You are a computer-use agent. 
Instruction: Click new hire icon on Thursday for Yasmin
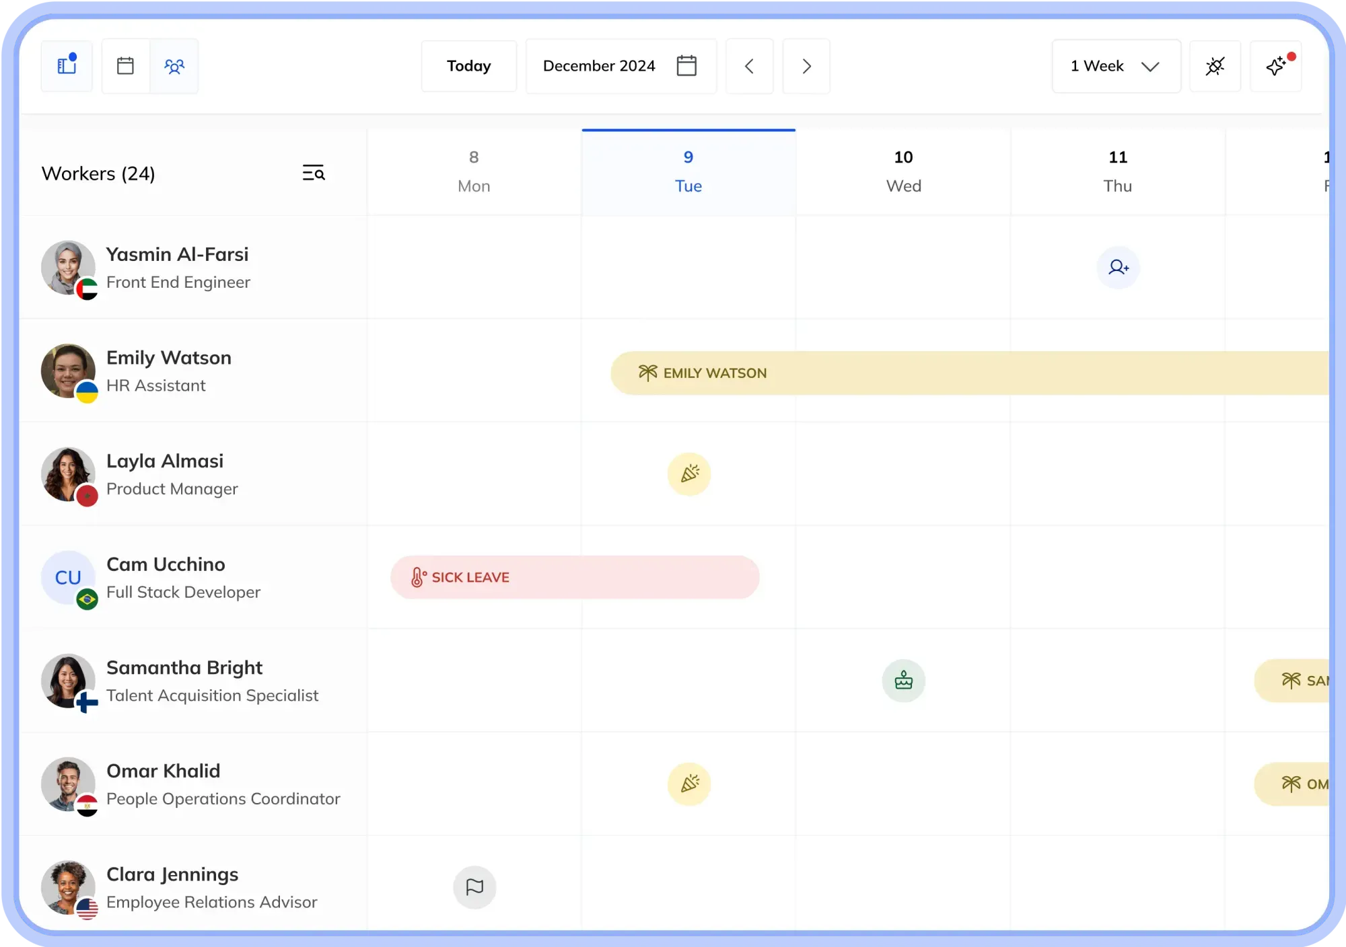coord(1118,268)
